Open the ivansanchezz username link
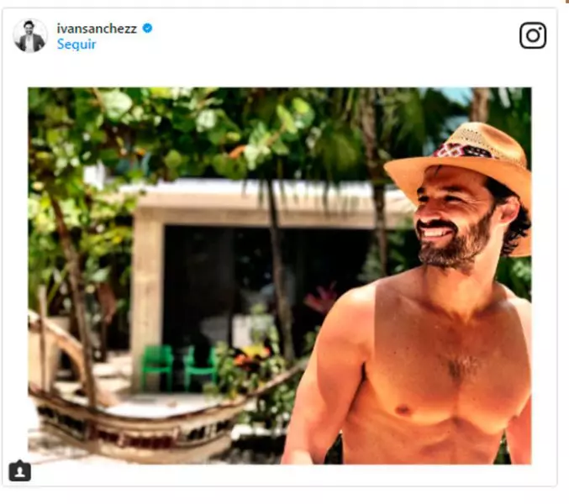The image size is (569, 504). click(x=97, y=28)
